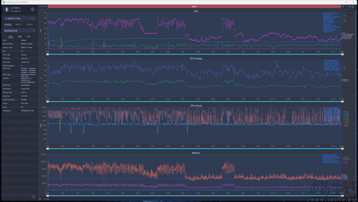Viewport: 358px width, 202px height.
Task: Open the MEIZU 21 Note device dropdown
Action: click(x=19, y=18)
